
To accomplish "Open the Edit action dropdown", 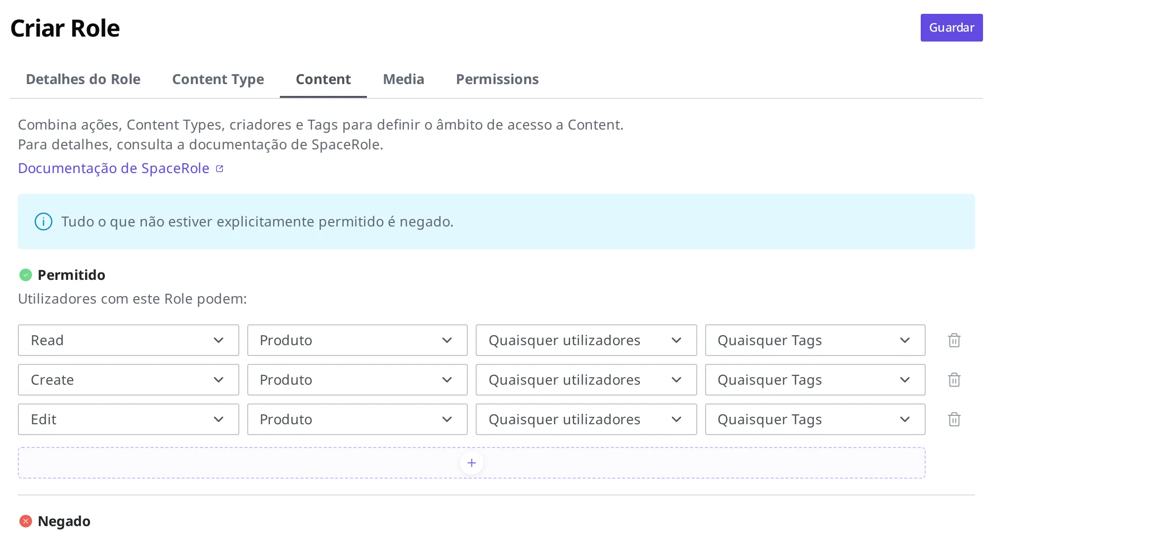I will [129, 419].
